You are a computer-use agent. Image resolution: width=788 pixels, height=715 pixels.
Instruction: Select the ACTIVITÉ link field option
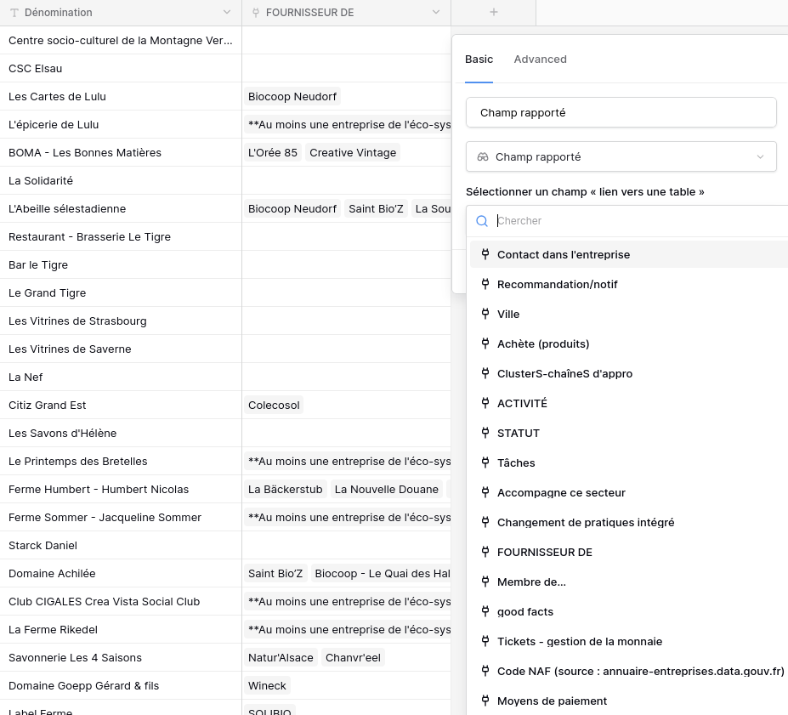522,403
